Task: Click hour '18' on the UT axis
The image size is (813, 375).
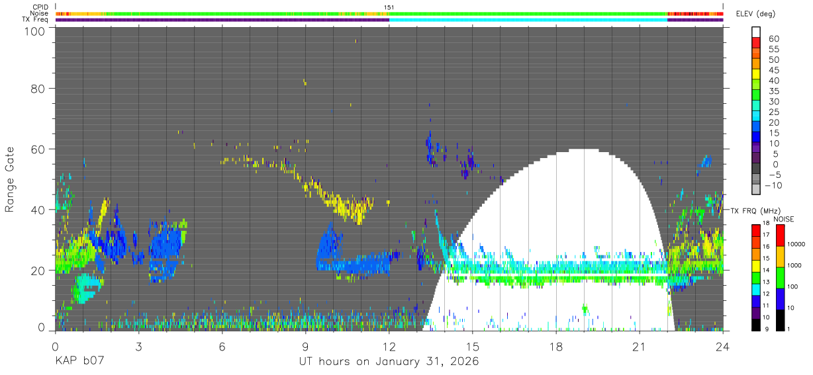Action: click(555, 347)
